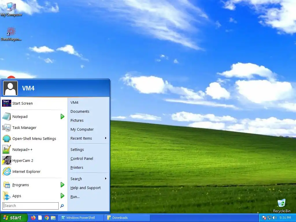This screenshot has height=222, width=296.
Task: Click the VM4 username header text
Action: tap(28, 88)
